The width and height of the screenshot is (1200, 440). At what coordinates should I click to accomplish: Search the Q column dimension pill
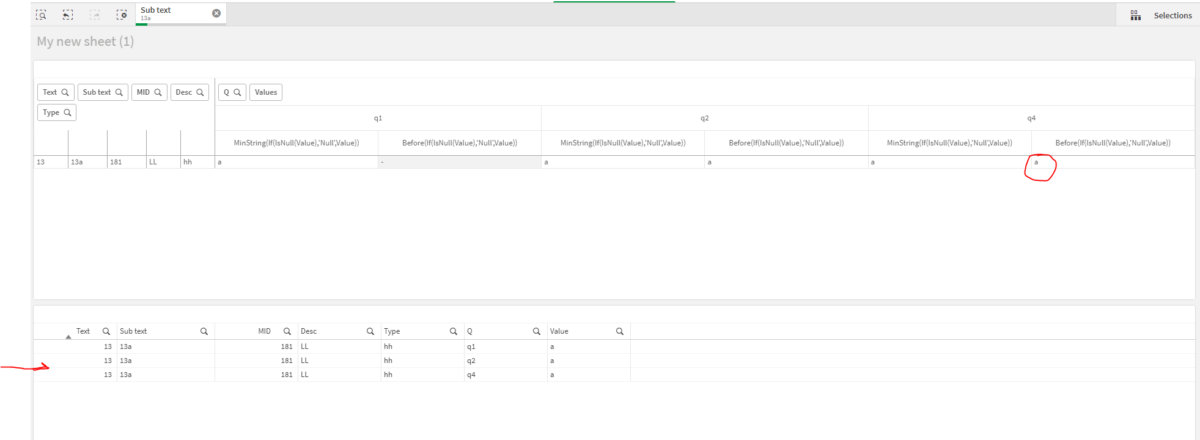click(x=237, y=92)
